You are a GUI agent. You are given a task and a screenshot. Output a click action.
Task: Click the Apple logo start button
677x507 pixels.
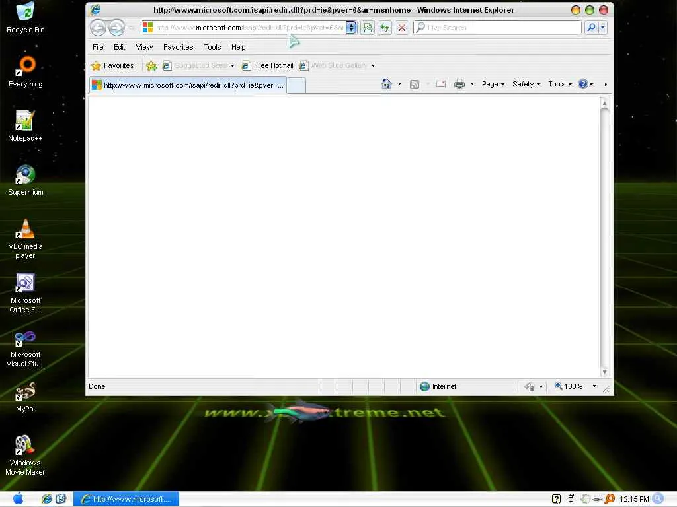[x=18, y=499]
